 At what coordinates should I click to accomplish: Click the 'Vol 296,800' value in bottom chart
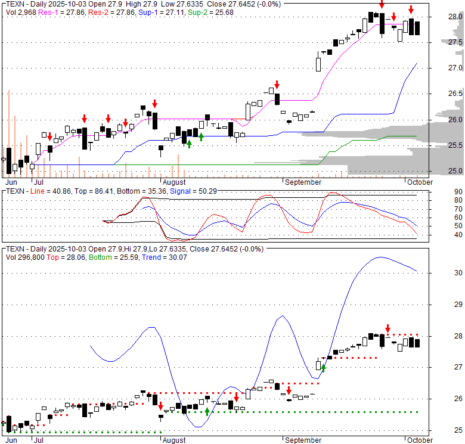tap(25, 257)
